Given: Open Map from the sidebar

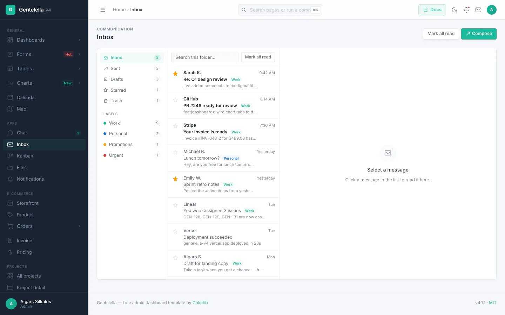Looking at the screenshot, I should click(44, 109).
